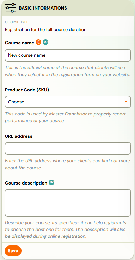Click the orange sun icon next to Course name
Image resolution: width=135 pixels, height=260 pixels.
(x=38, y=43)
